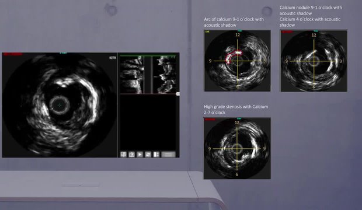Click the split layout icon in toolbar
The width and height of the screenshot is (362, 210).
click(x=156, y=155)
